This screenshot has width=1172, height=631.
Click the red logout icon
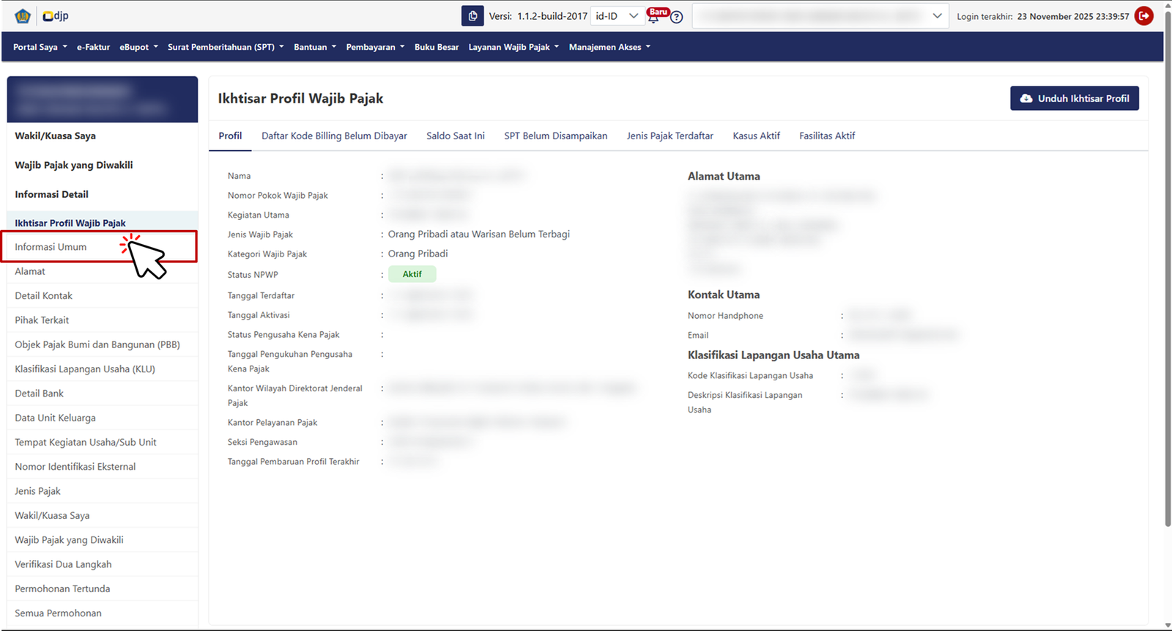(x=1143, y=16)
